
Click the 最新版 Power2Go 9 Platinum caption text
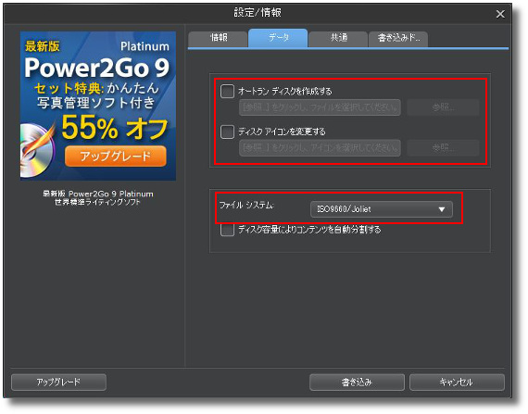click(98, 194)
